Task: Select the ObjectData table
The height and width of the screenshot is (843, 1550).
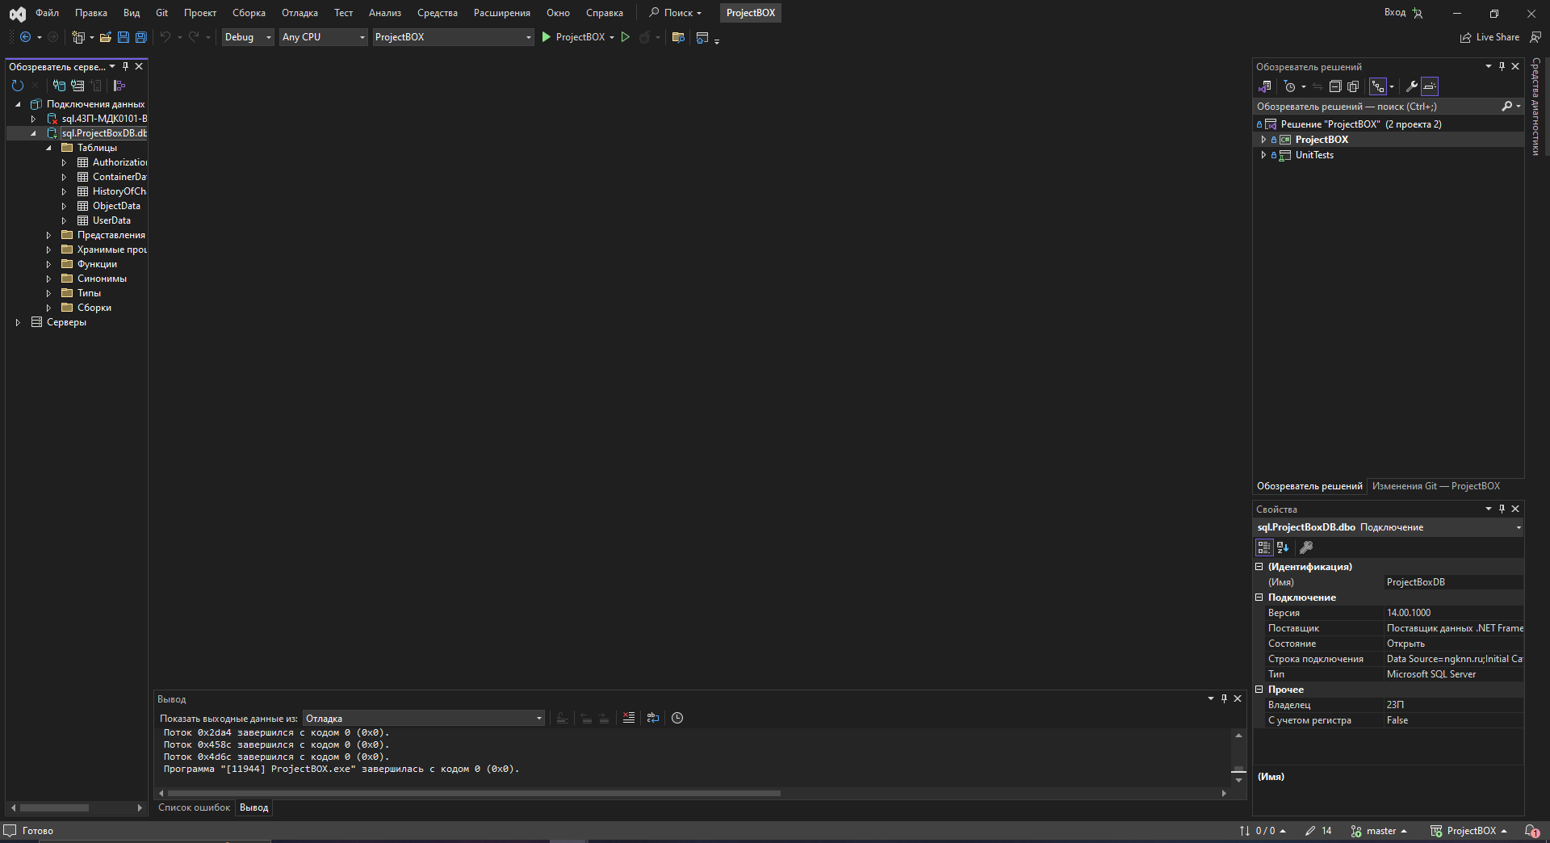Action: pyautogui.click(x=116, y=206)
